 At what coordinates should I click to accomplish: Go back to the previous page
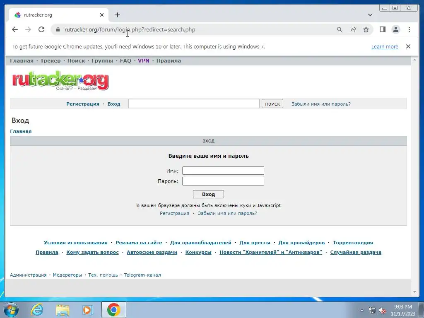click(x=15, y=29)
